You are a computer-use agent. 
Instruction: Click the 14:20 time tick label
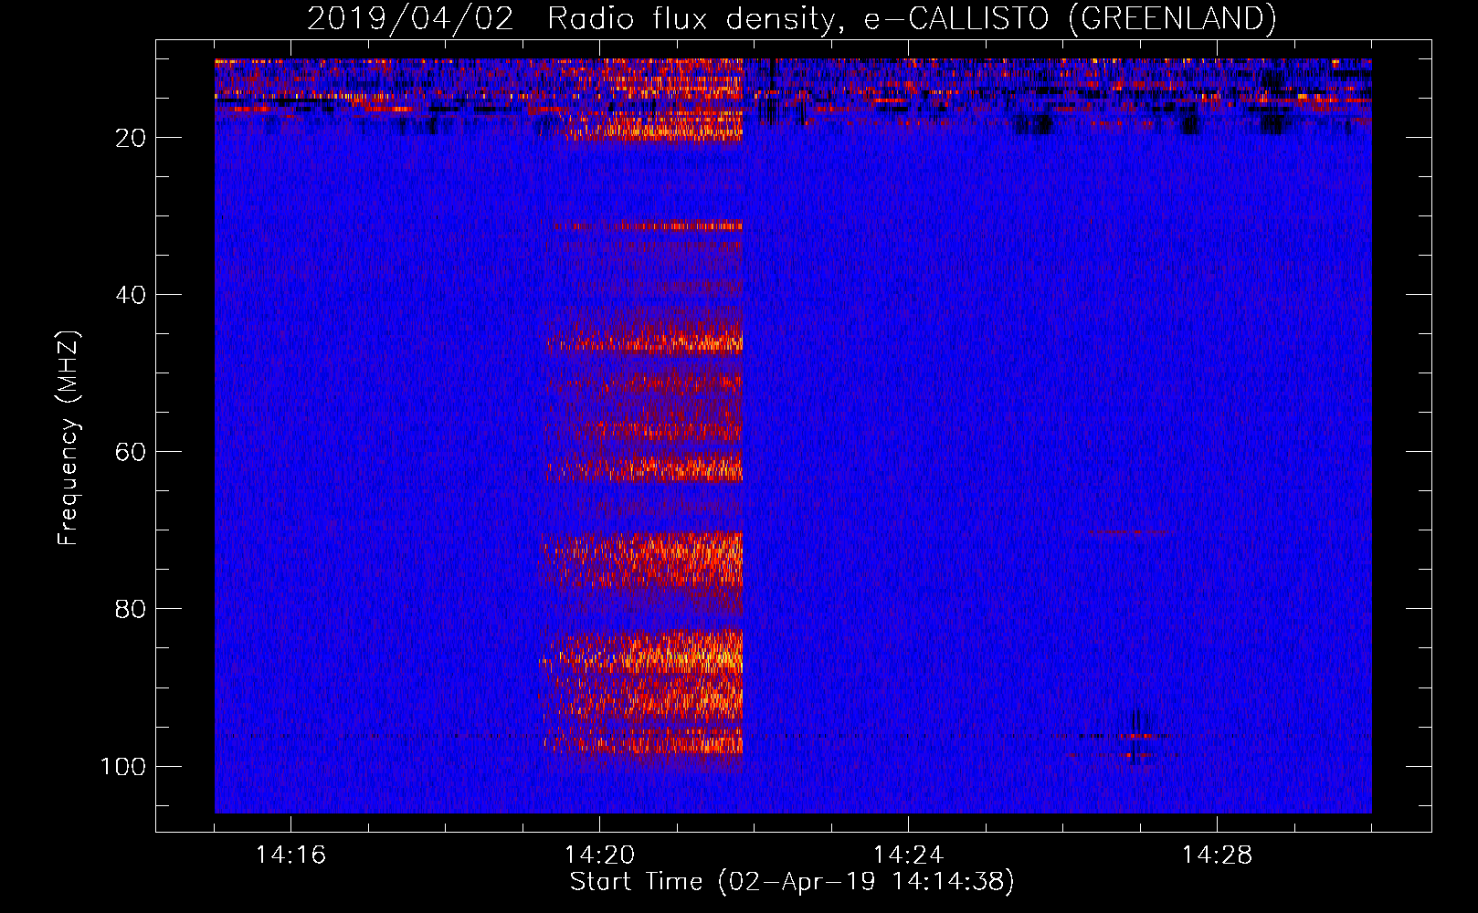599,855
